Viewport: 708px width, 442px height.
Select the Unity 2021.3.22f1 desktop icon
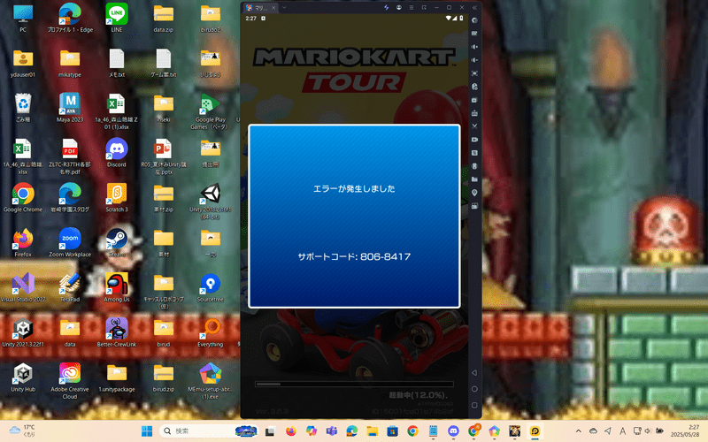tap(23, 333)
